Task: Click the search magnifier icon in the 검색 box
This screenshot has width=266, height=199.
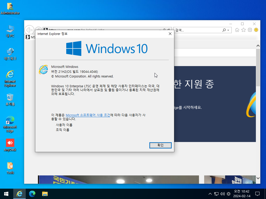Action: click(x=224, y=30)
